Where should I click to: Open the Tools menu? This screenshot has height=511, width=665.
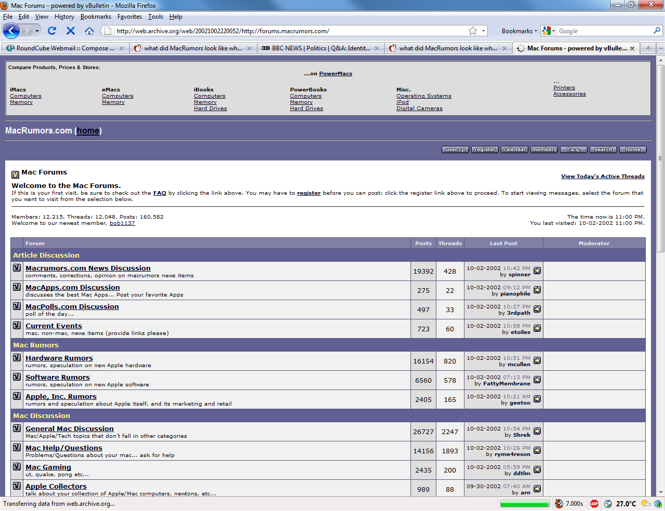(155, 17)
